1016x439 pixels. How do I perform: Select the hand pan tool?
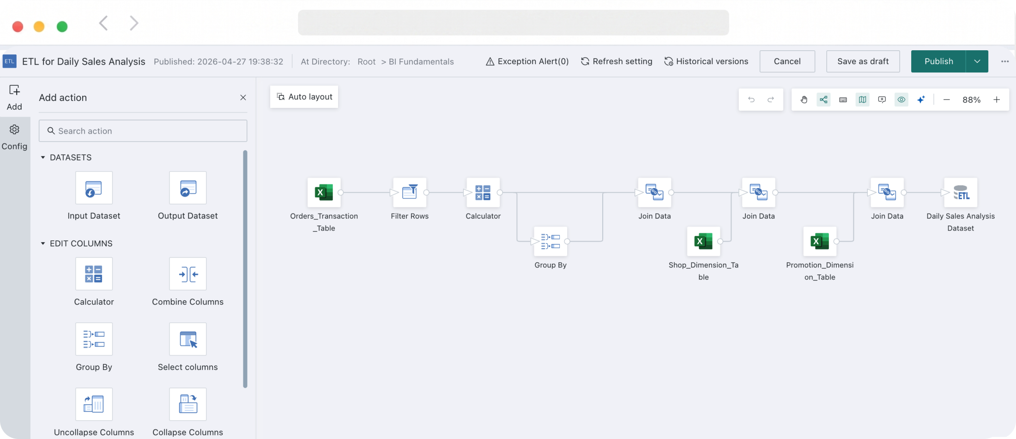point(804,100)
